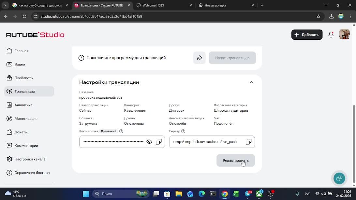Open the weather widget

tap(16, 194)
